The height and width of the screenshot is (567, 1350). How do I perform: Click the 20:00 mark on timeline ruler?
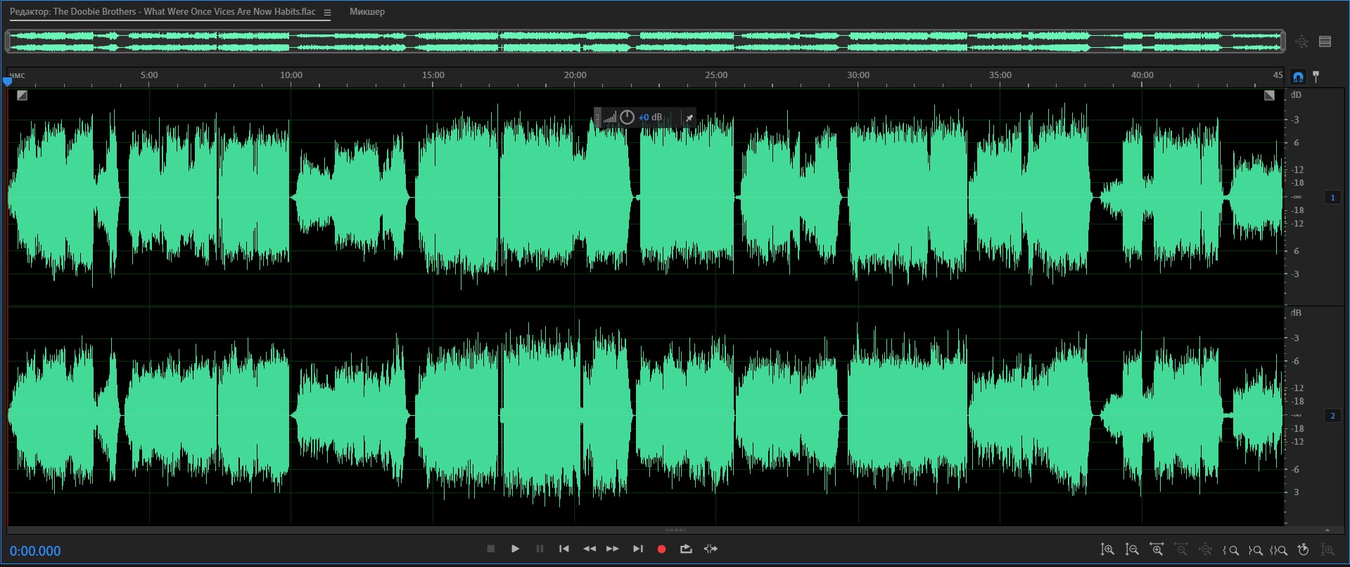(x=575, y=75)
